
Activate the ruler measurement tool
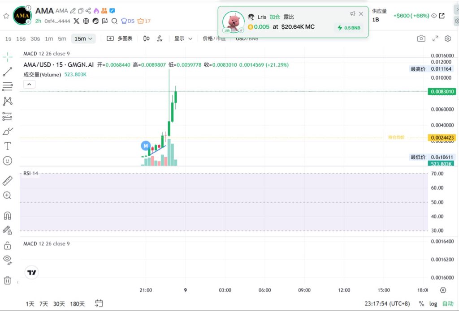pos(8,181)
